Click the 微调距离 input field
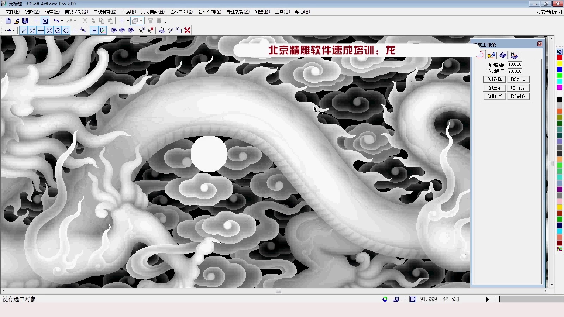The image size is (564, 317). click(x=514, y=64)
